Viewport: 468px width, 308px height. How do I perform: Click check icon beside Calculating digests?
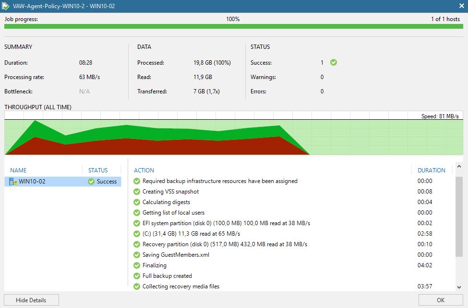137,202
